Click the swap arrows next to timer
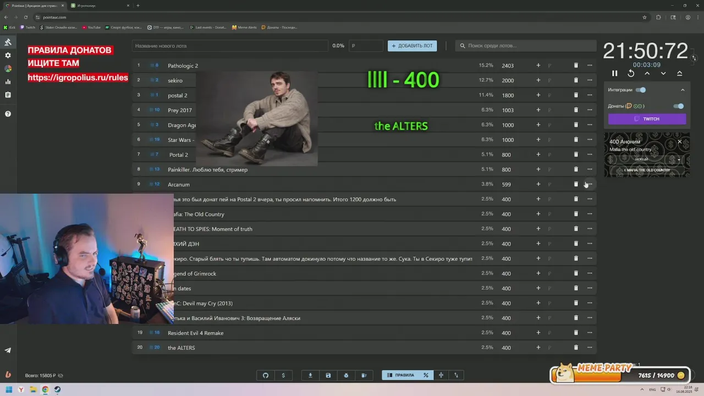 694,58
